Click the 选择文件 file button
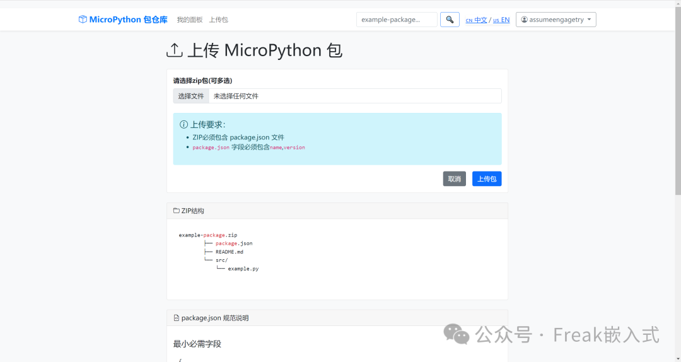 point(191,96)
